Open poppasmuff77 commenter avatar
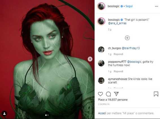 (101, 63)
